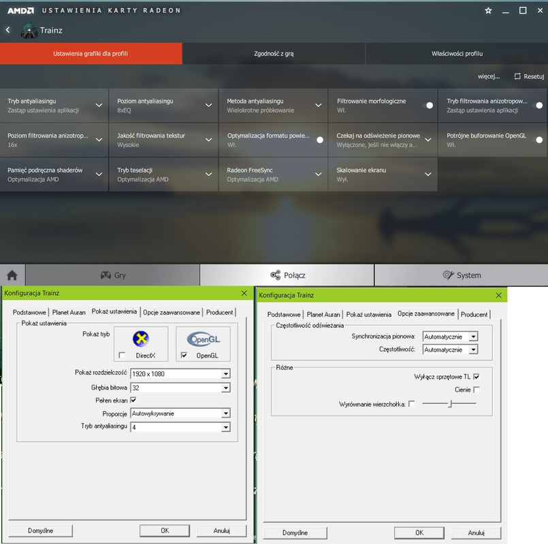Check the DirectX checkbox
This screenshot has height=544, width=548.
pos(122,355)
